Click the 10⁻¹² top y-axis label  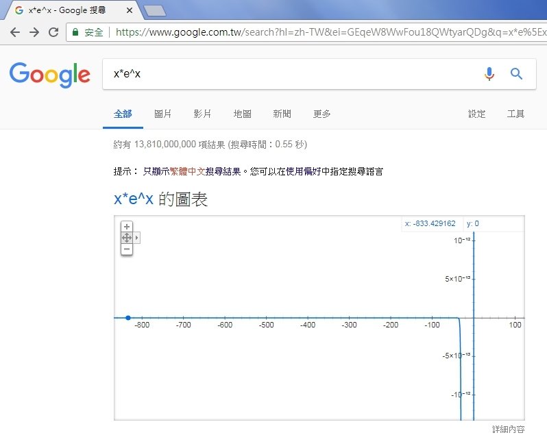[x=462, y=240]
